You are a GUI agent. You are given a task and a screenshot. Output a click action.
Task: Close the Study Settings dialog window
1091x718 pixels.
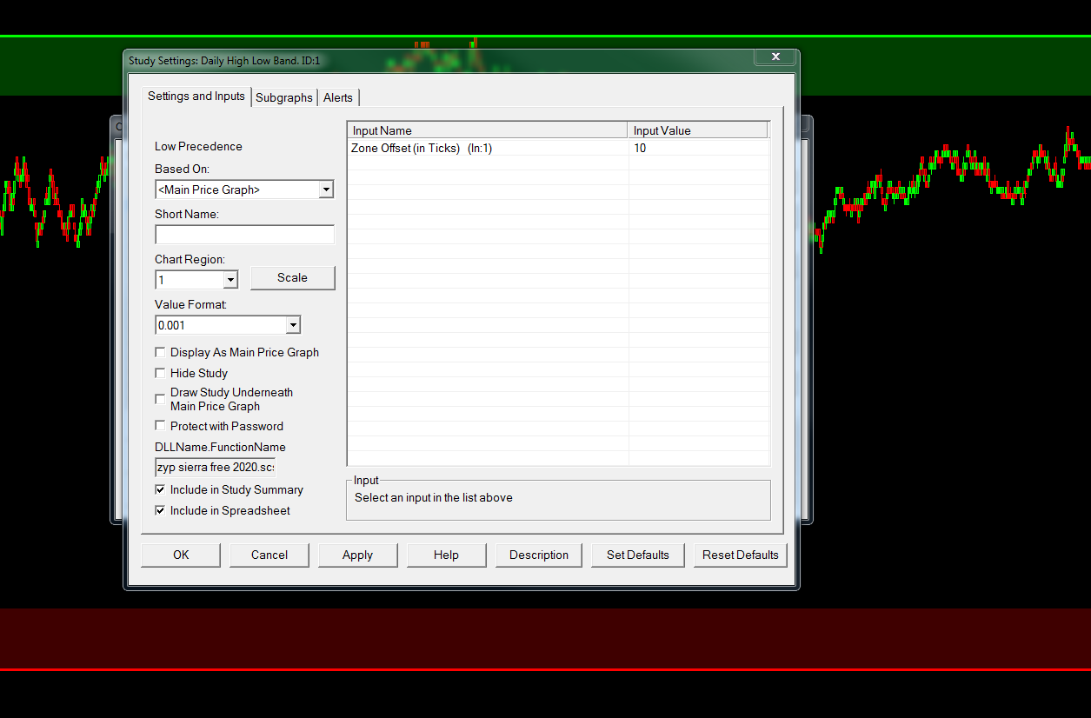coord(775,57)
